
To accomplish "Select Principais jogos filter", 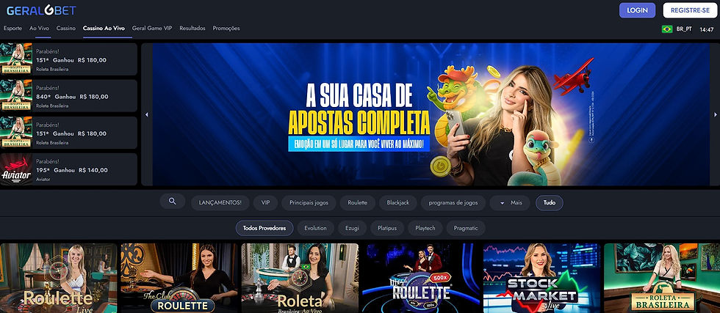I will 309,202.
